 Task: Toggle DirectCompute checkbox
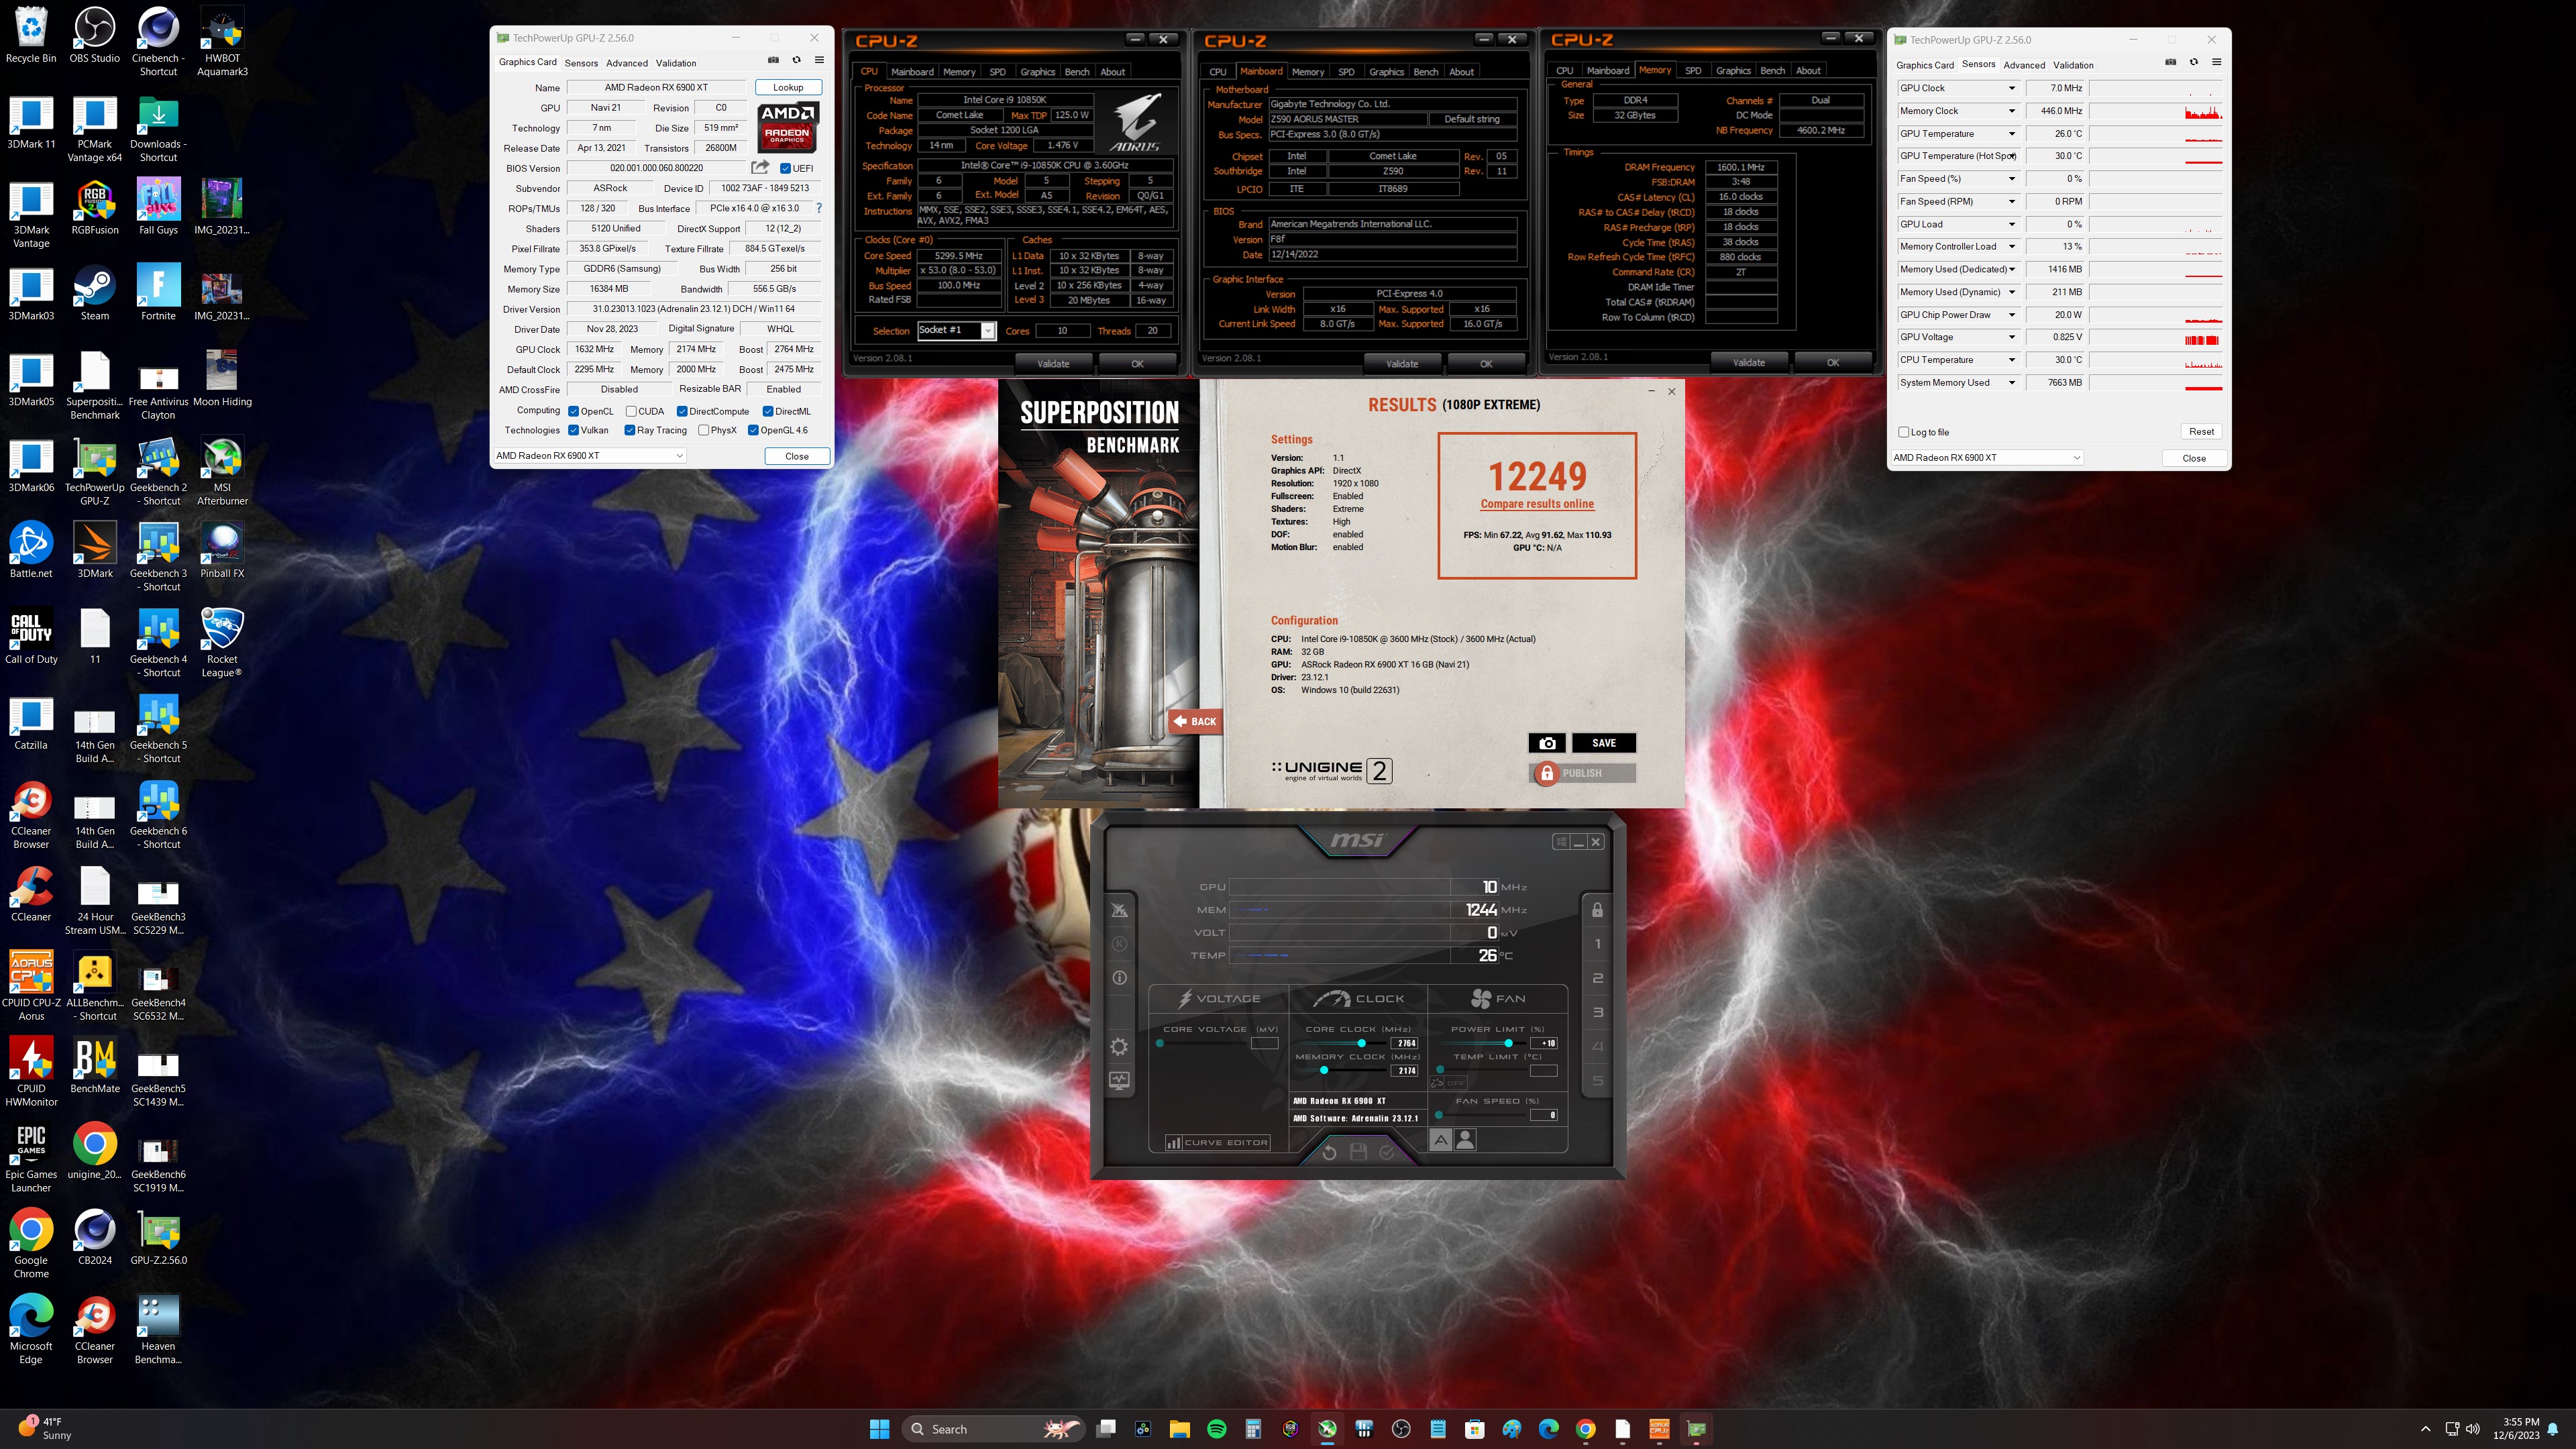682,411
